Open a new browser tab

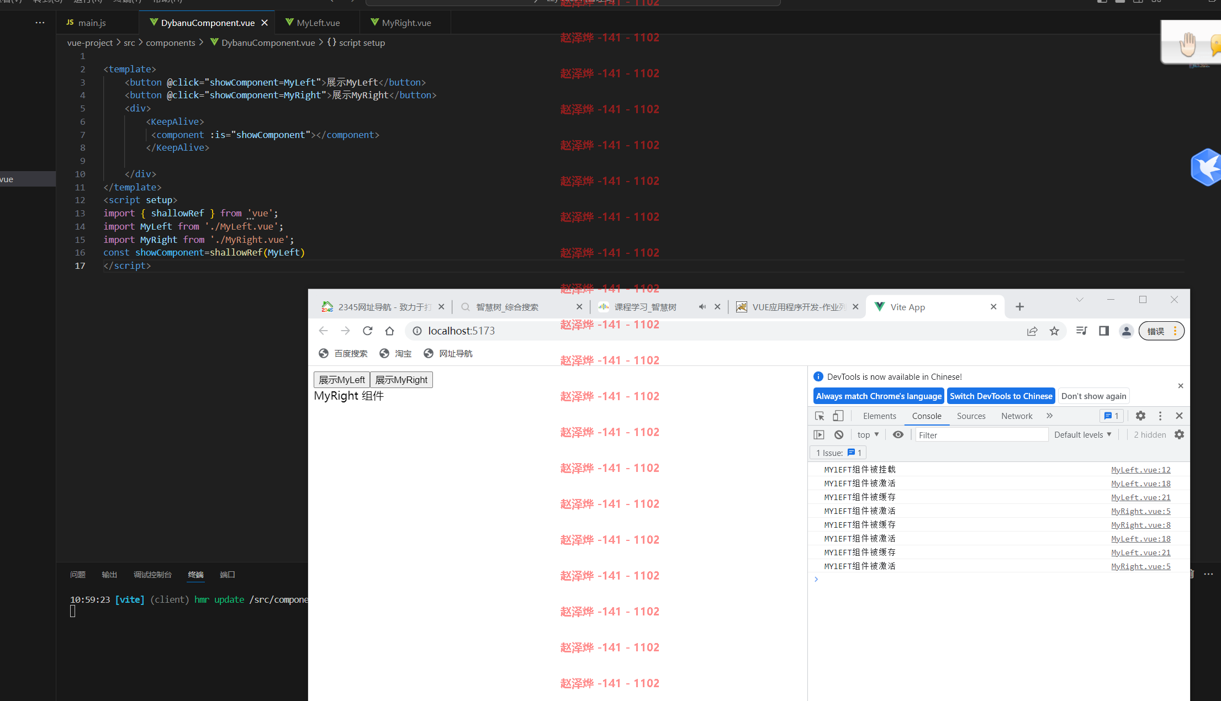[1019, 307]
